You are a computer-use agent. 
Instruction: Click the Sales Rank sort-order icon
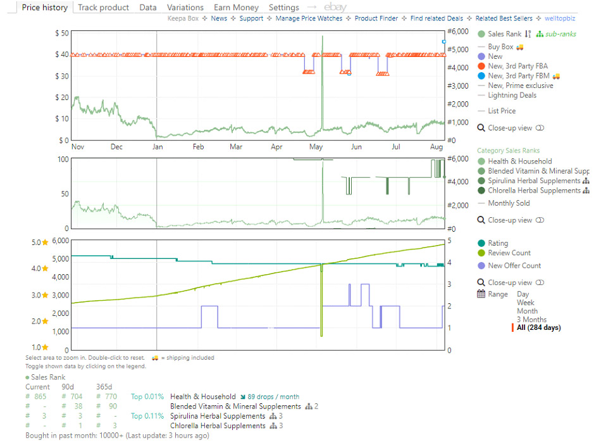point(528,34)
